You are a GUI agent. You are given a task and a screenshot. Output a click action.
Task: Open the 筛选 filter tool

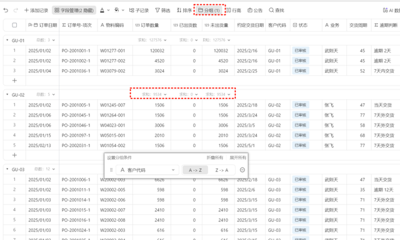[x=162, y=10]
